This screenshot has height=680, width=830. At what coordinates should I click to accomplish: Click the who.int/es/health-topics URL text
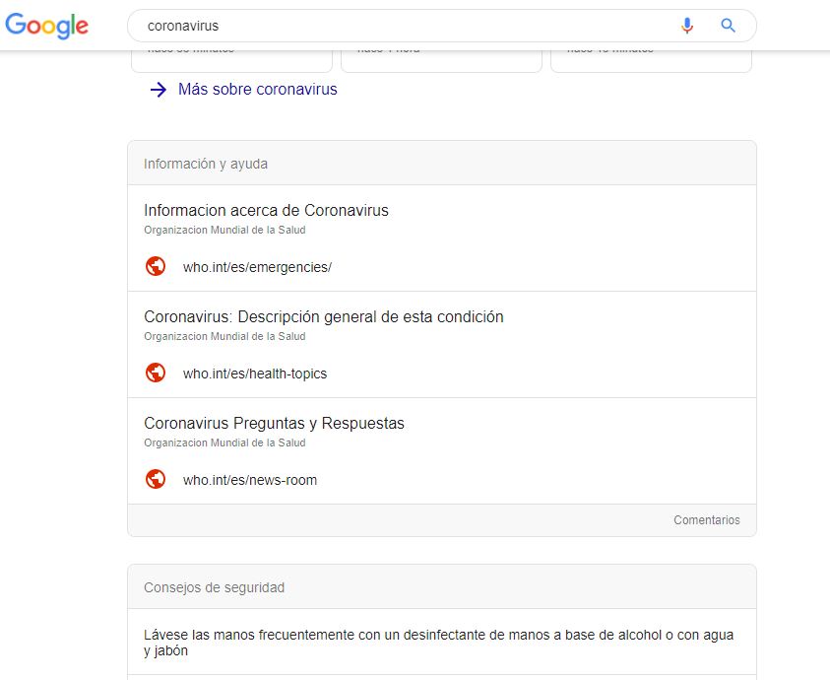click(x=255, y=374)
